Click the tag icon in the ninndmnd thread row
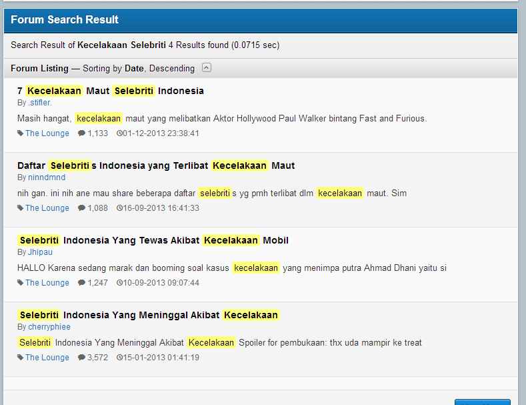 pyautogui.click(x=21, y=208)
